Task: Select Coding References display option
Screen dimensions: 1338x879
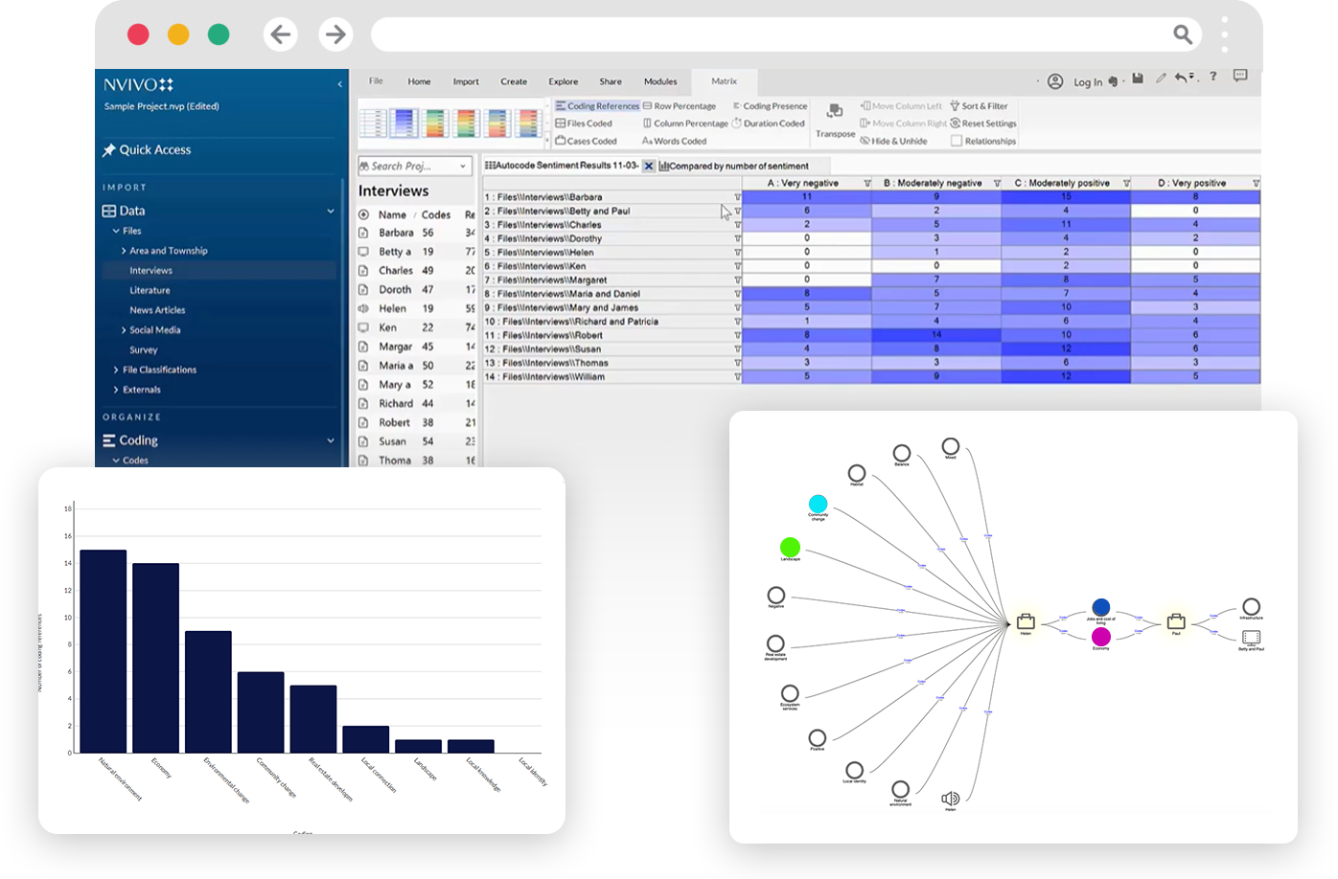Action: tap(597, 106)
